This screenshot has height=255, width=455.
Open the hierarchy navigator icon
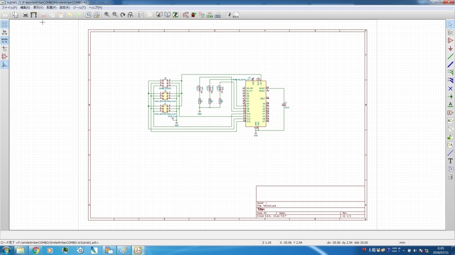pos(141,15)
